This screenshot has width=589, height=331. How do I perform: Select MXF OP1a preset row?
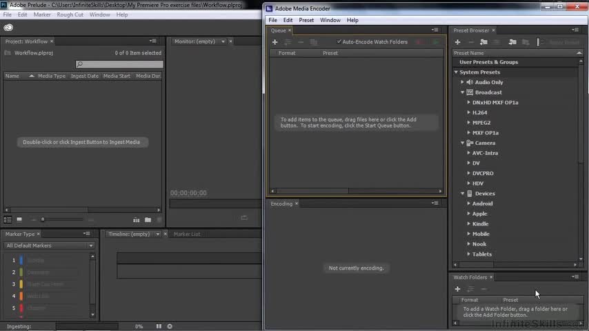click(x=486, y=132)
